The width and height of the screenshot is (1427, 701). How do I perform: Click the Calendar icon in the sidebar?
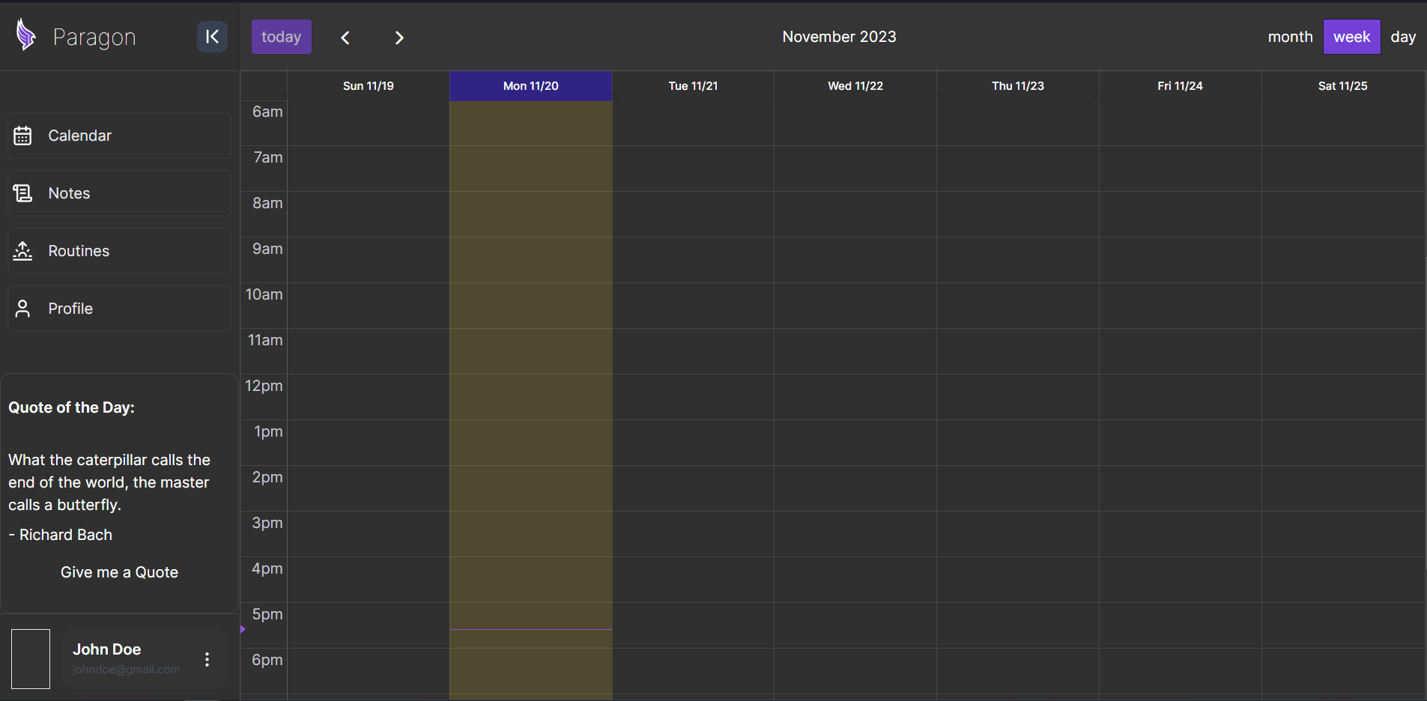(22, 136)
